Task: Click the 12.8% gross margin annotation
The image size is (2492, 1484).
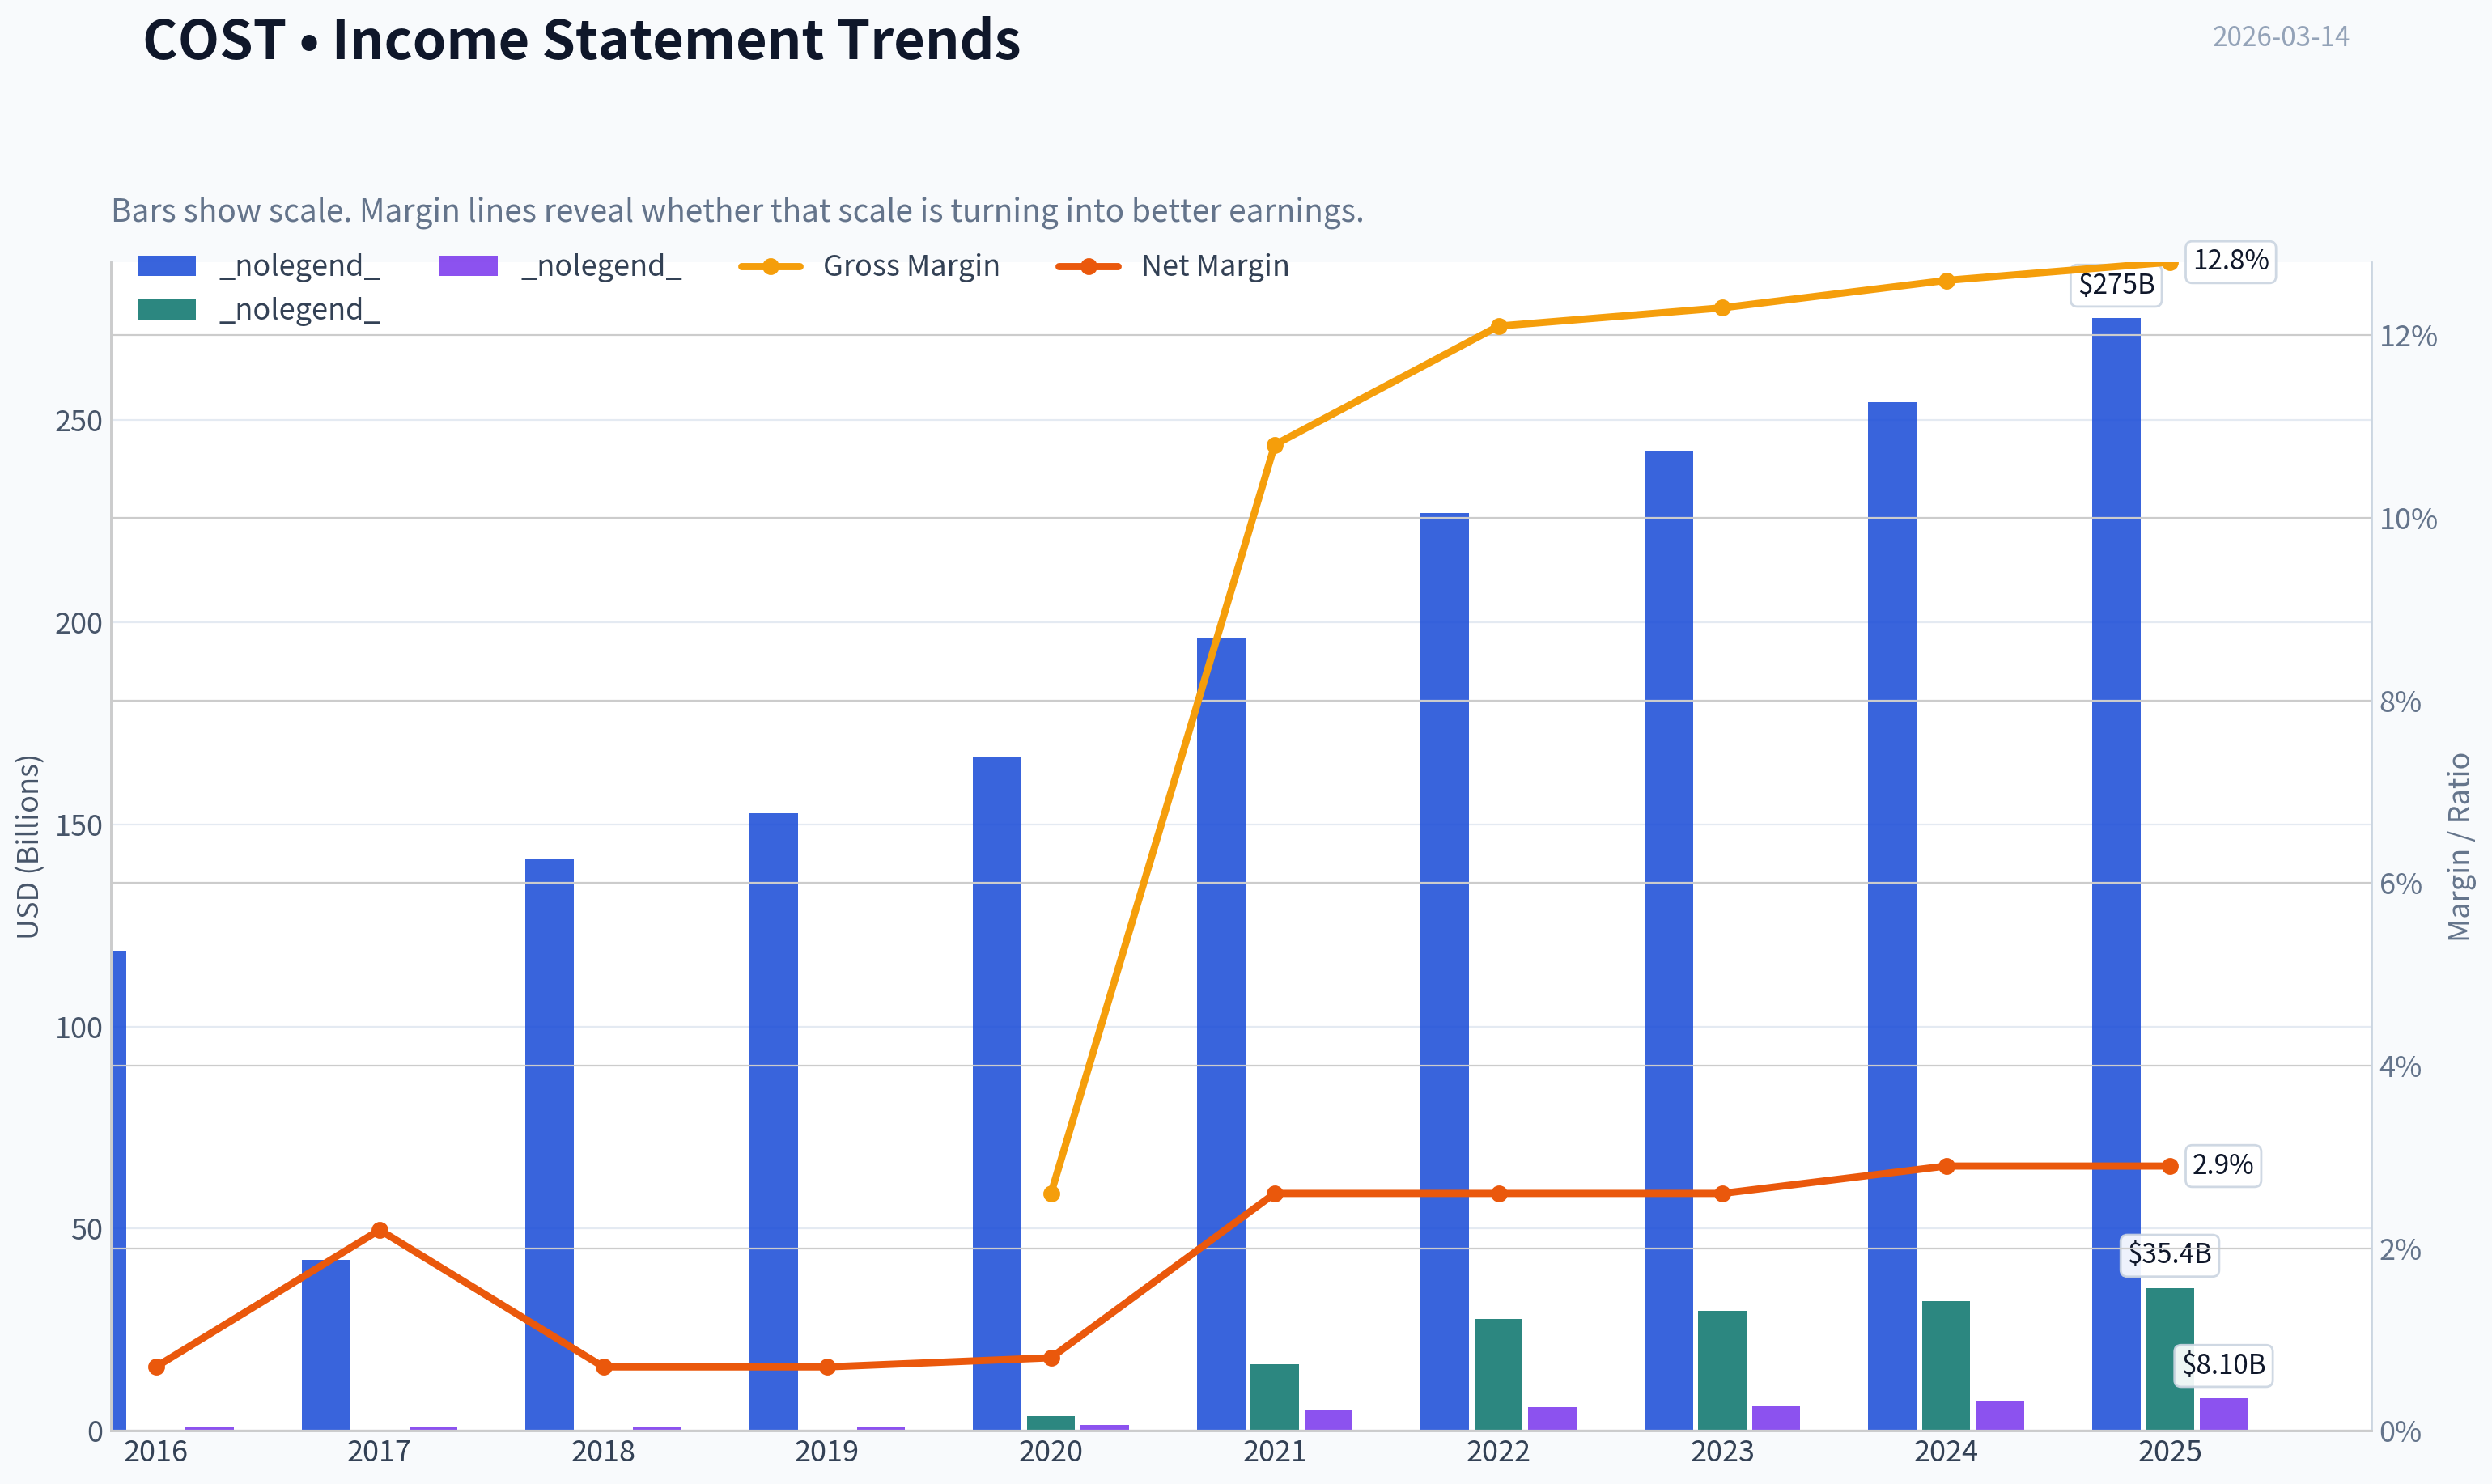Action: coord(2231,261)
